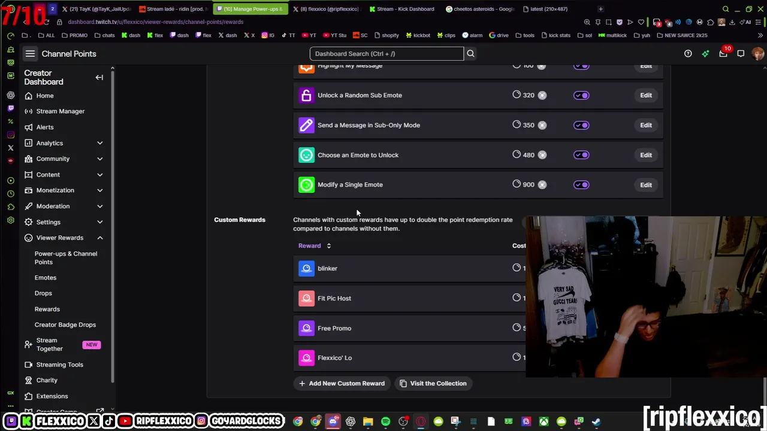Image resolution: width=767 pixels, height=431 pixels.
Task: Click the Send a Message in Sub-Only Mode icon
Action: [x=306, y=125]
